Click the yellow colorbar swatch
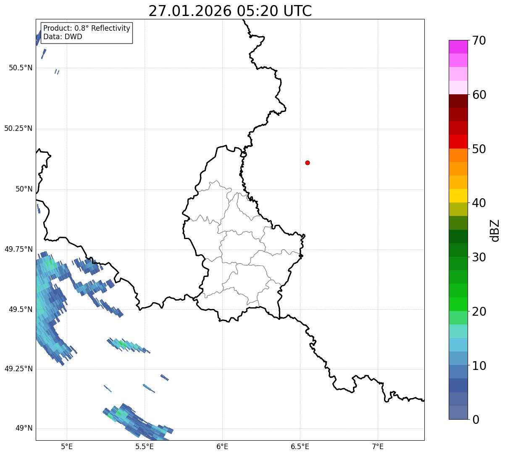505x455 pixels. [x=458, y=196]
